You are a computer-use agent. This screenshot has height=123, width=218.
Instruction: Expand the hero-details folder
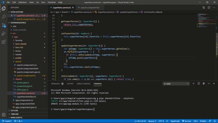click(28, 44)
